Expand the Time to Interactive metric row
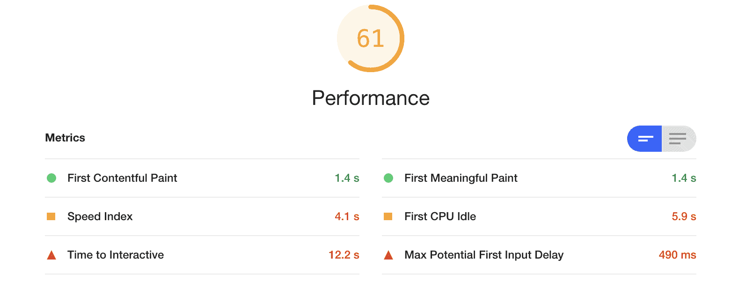The height and width of the screenshot is (282, 746). pyautogui.click(x=115, y=255)
